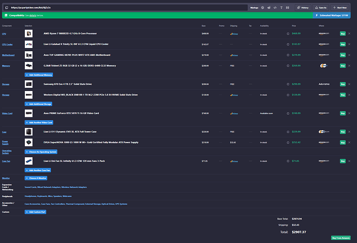Viewport: 357px width, 243px height.
Task: Select PCPartPicker markup format icon
Action: tap(262, 8)
